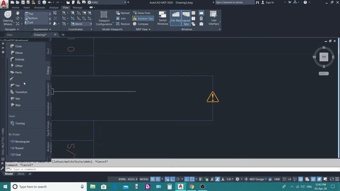The width and height of the screenshot is (340, 191).
Task: Select the Transition fitting tool
Action: tap(19, 92)
